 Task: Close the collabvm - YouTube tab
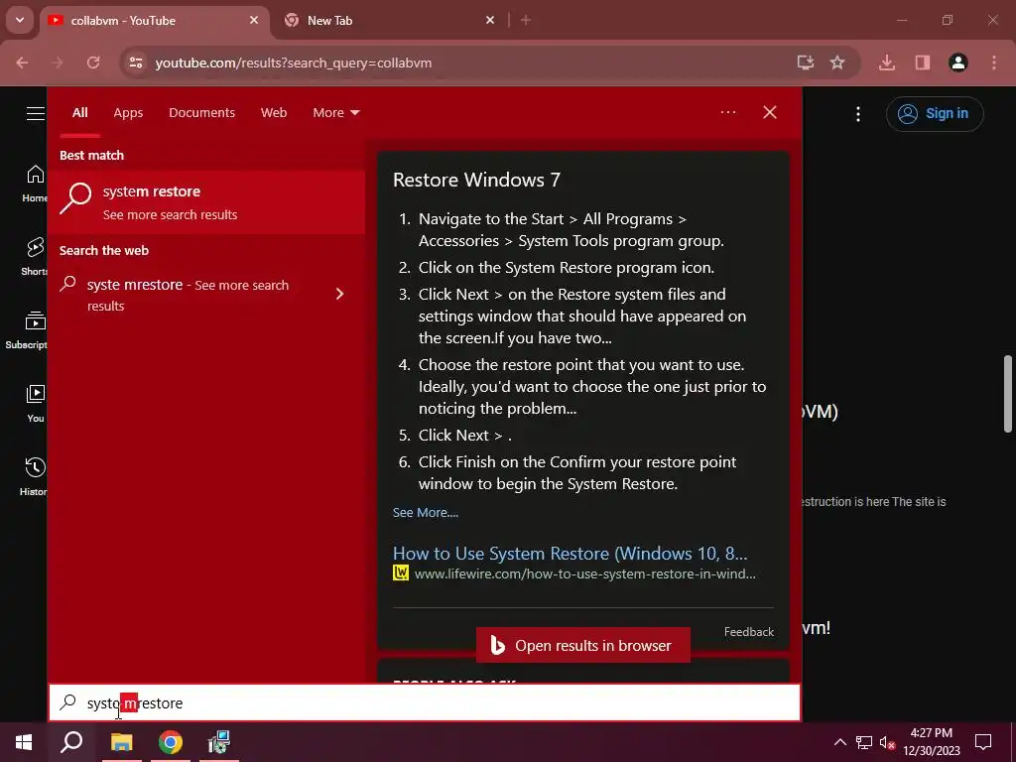(x=254, y=21)
